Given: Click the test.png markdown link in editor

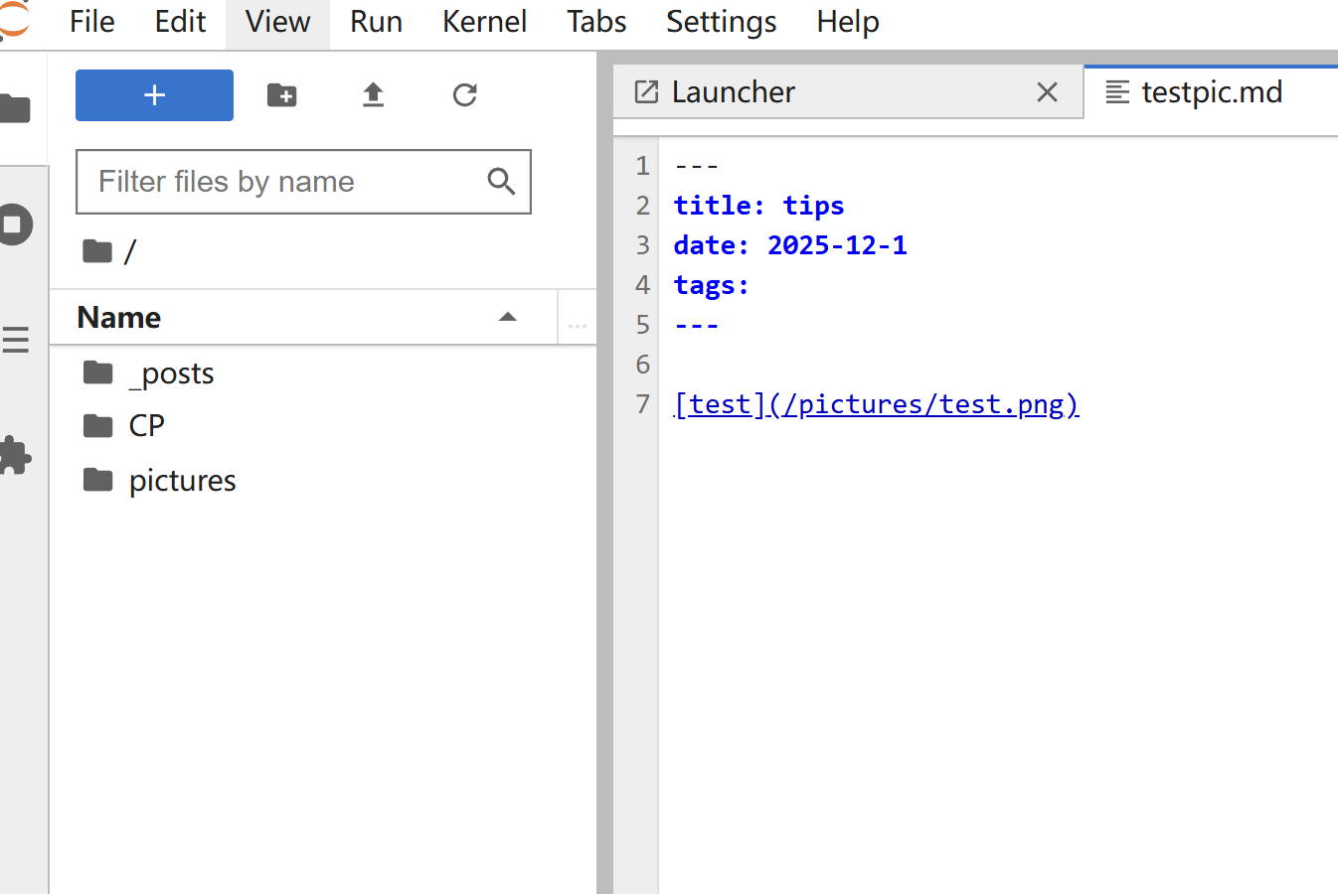Looking at the screenshot, I should 875,404.
